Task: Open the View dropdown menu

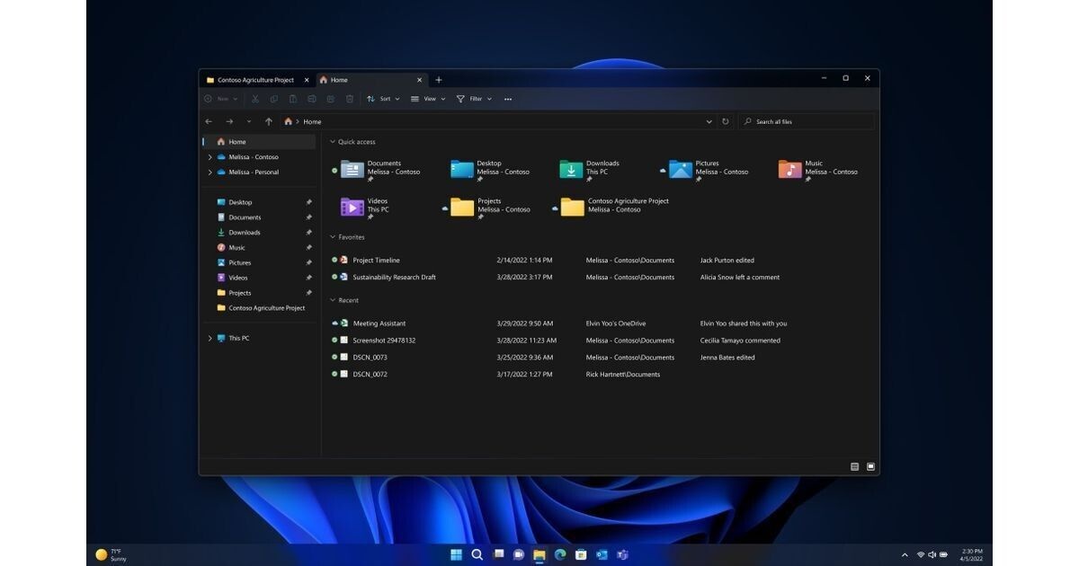Action: pyautogui.click(x=429, y=99)
